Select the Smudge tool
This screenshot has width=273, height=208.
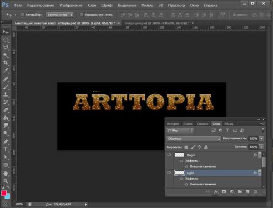point(5,126)
